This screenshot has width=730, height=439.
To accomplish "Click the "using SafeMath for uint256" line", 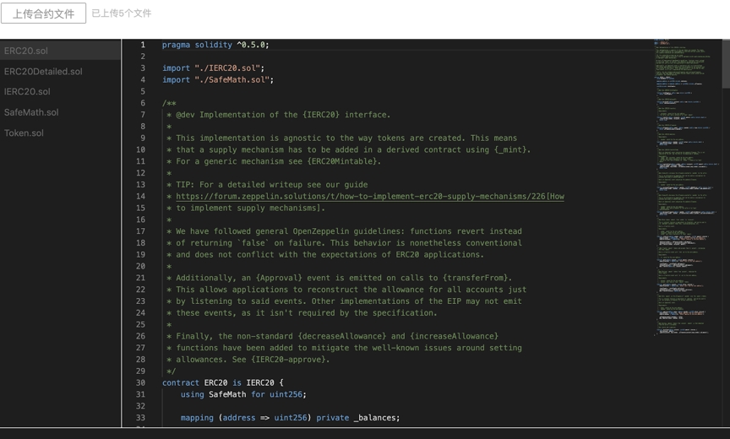I will 242,394.
